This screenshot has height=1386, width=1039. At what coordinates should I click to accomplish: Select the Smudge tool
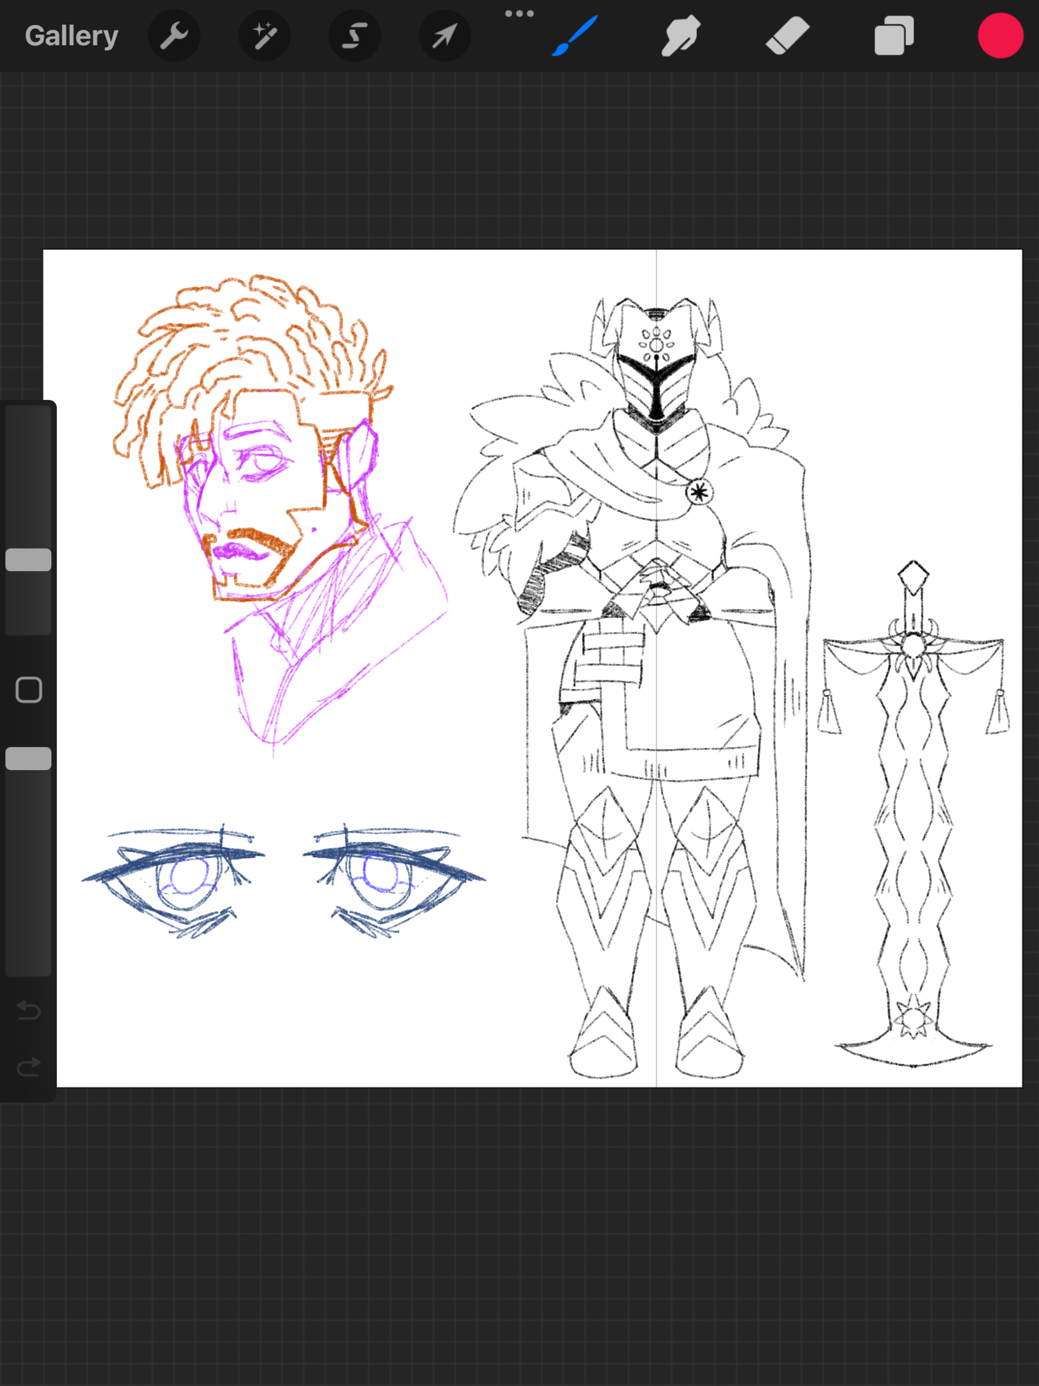click(680, 36)
